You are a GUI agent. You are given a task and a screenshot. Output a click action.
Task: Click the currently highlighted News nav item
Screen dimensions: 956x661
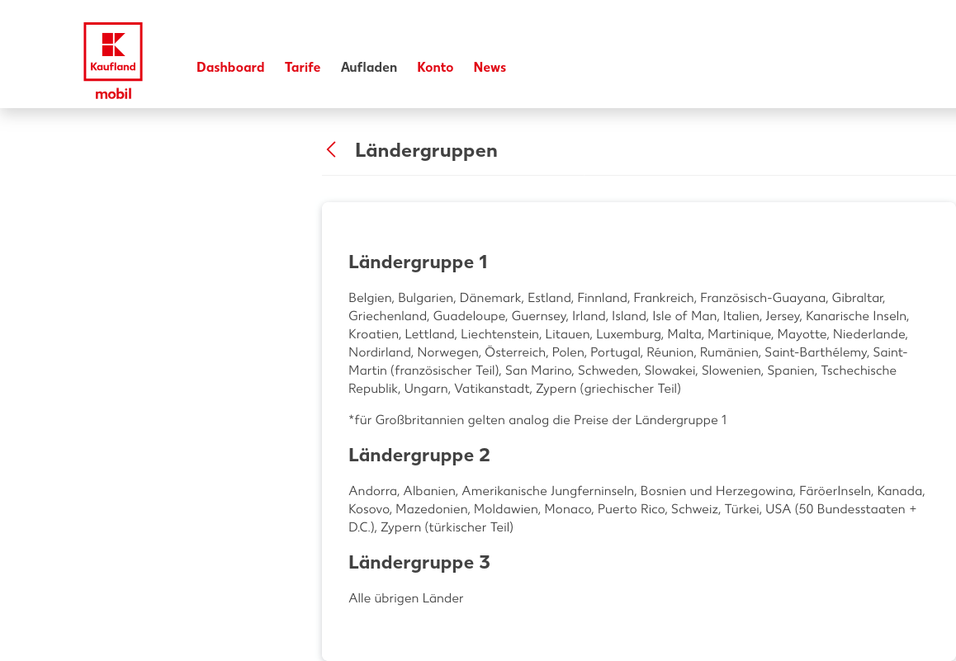click(490, 68)
